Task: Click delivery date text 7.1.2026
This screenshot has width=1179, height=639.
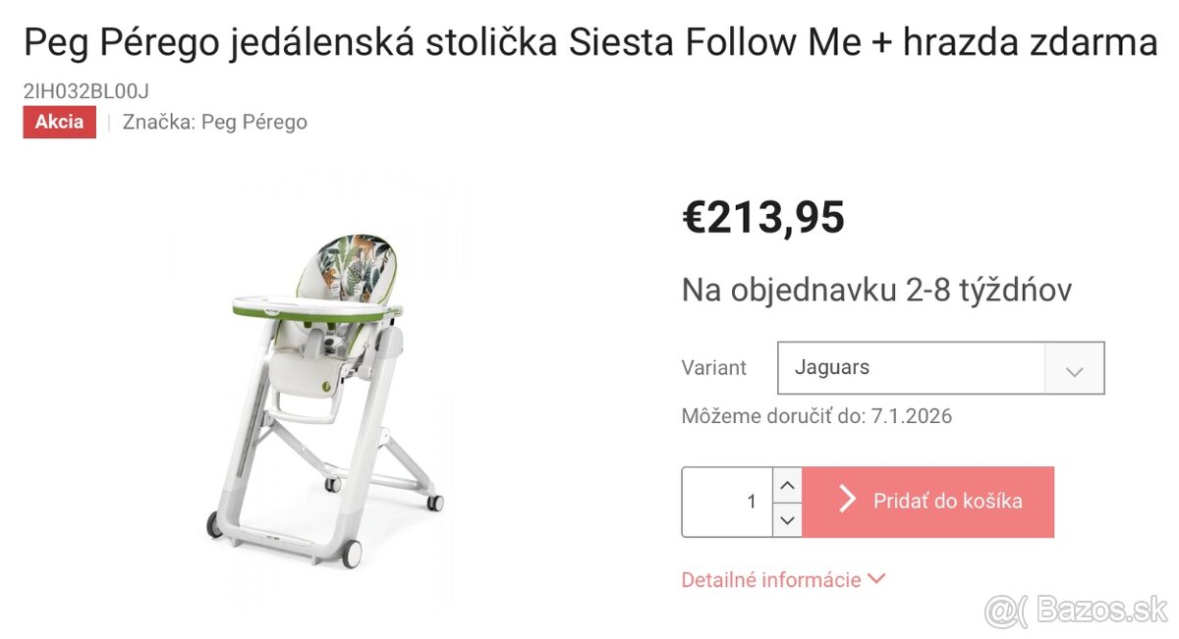Action: pyautogui.click(x=912, y=415)
